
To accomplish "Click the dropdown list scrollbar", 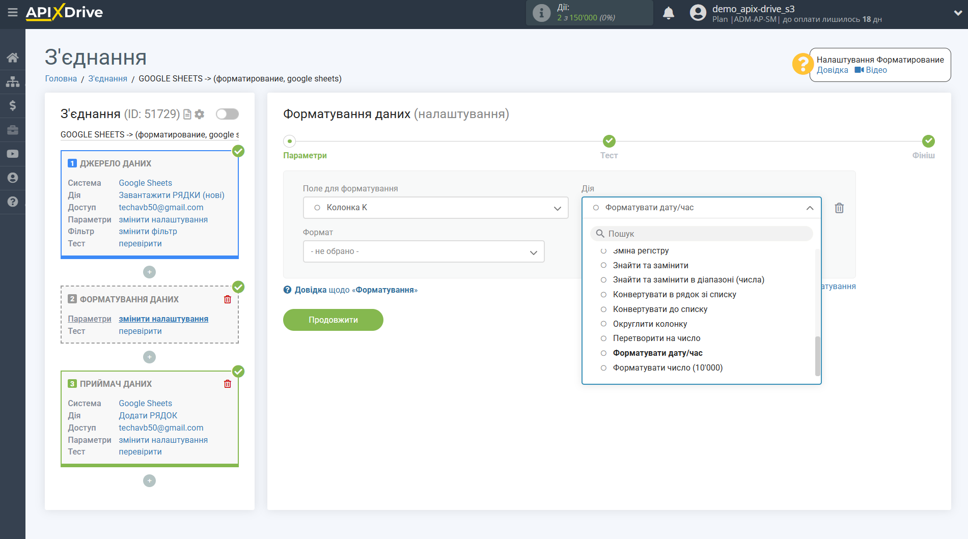I will coord(818,356).
